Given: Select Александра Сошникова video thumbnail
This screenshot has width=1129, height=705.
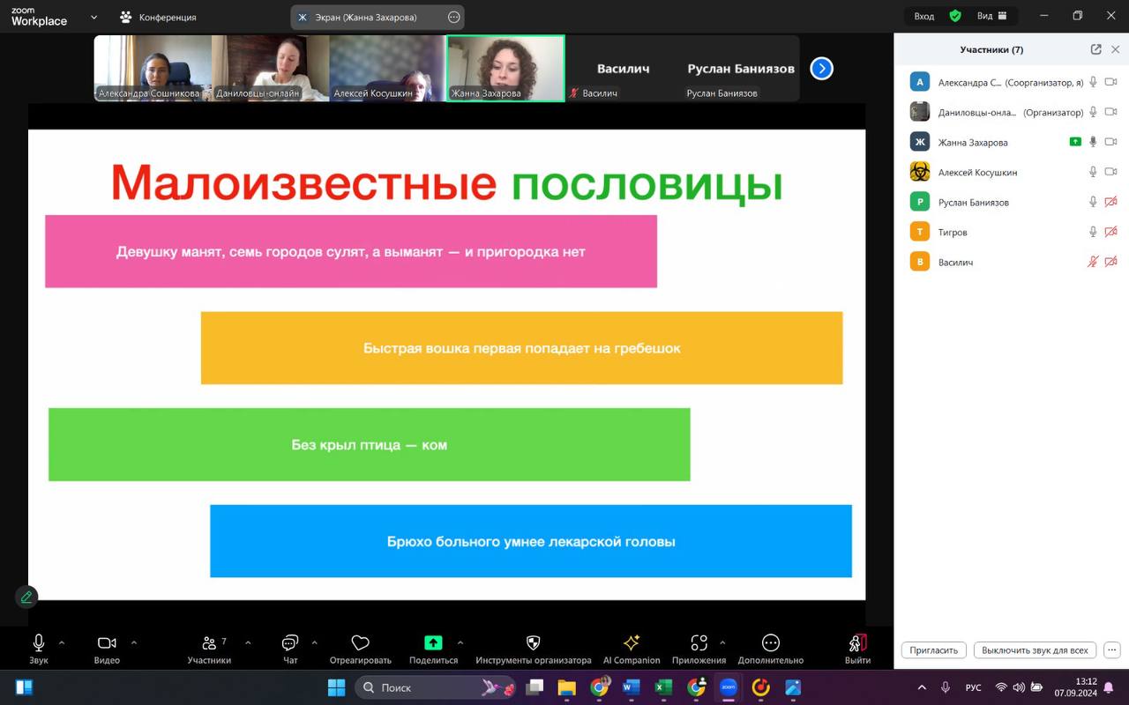Looking at the screenshot, I should (153, 68).
